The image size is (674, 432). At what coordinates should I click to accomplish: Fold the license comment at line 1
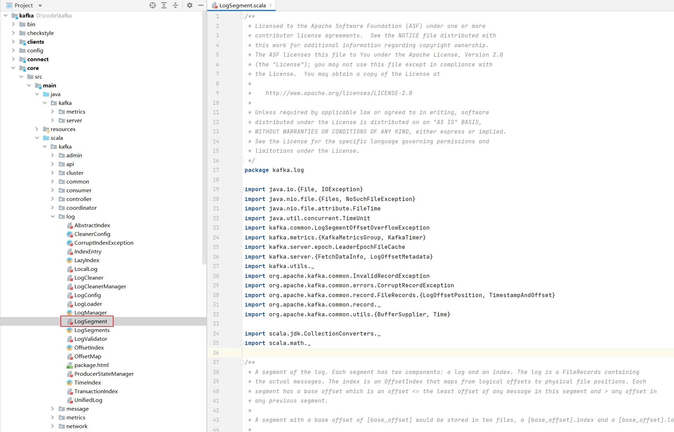pos(241,16)
